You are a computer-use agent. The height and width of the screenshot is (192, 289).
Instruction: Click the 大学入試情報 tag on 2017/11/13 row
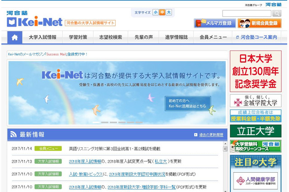(x=48, y=161)
